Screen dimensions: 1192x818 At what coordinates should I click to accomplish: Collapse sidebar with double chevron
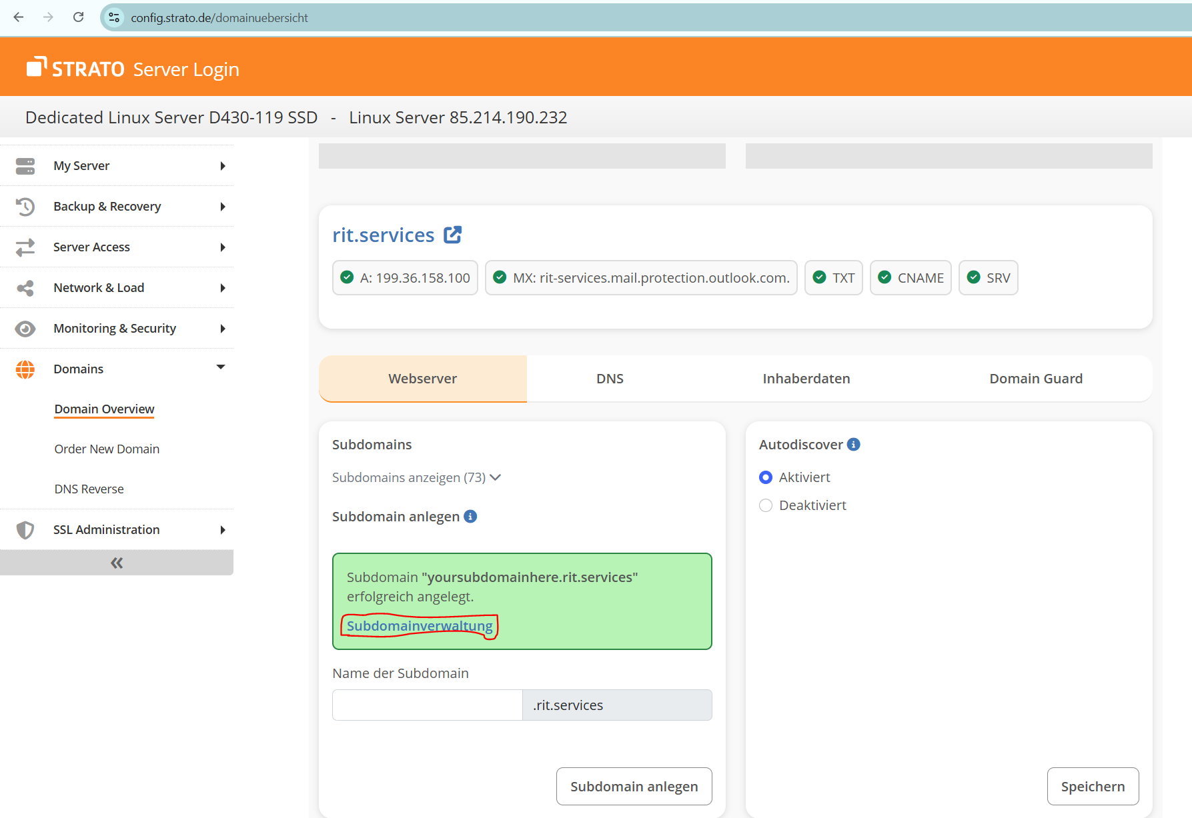click(117, 563)
